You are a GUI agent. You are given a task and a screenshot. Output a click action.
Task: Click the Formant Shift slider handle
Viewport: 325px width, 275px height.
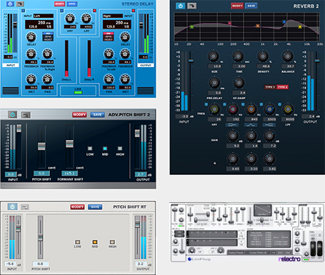pyautogui.click(x=69, y=144)
